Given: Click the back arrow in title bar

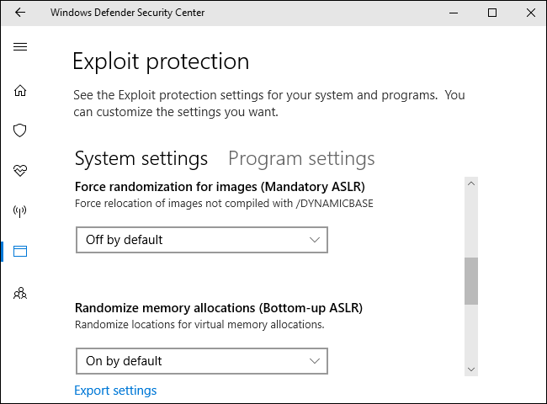Looking at the screenshot, I should 20,13.
